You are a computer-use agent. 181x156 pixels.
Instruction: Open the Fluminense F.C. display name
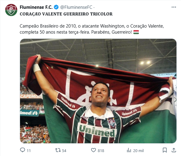point(36,7)
